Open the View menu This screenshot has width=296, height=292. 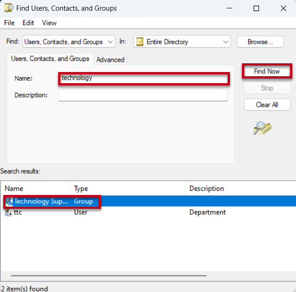(x=49, y=23)
